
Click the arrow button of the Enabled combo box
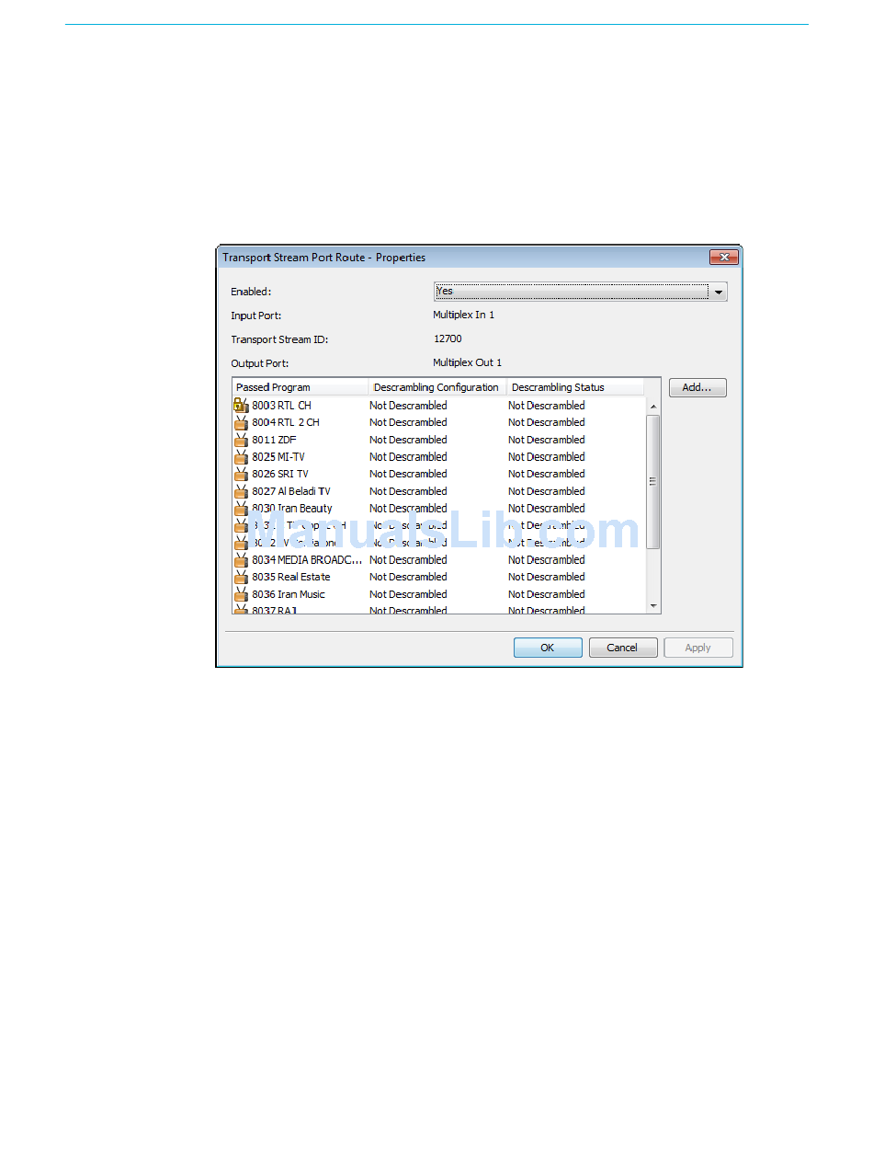coord(718,292)
